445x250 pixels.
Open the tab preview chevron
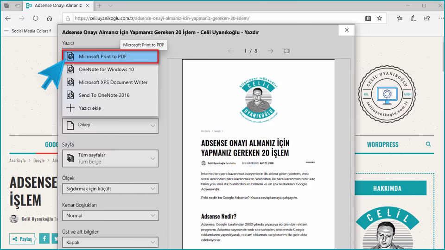[110, 6]
